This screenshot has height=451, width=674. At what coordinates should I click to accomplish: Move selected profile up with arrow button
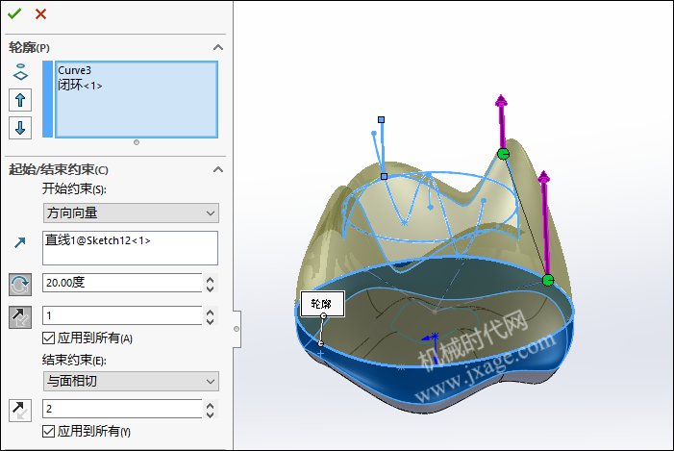point(20,101)
